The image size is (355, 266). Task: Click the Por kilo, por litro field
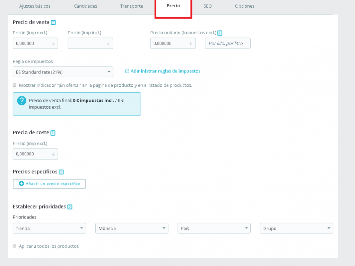click(x=227, y=43)
